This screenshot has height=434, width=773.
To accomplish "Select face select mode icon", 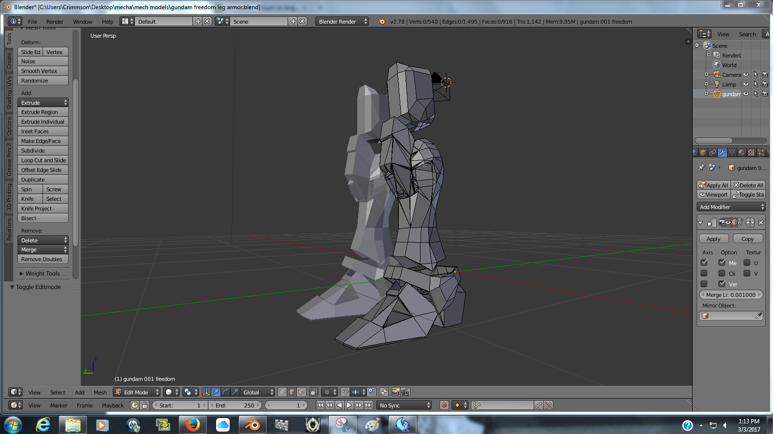I will [x=301, y=392].
